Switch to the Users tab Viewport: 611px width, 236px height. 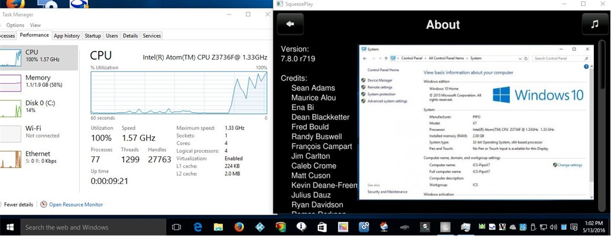[112, 36]
